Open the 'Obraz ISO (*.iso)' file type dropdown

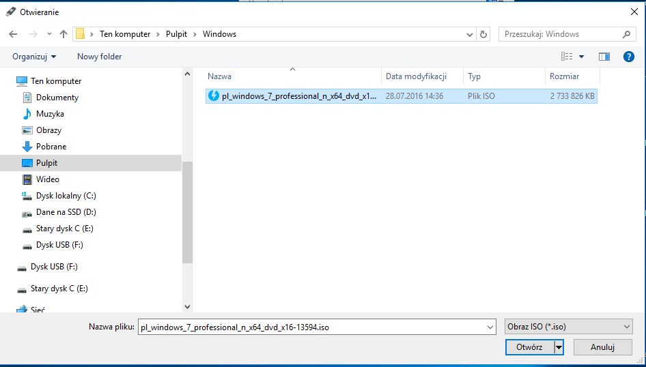[569, 327]
